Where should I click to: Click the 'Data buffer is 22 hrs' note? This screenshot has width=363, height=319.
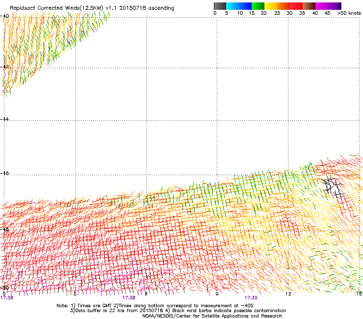178,311
